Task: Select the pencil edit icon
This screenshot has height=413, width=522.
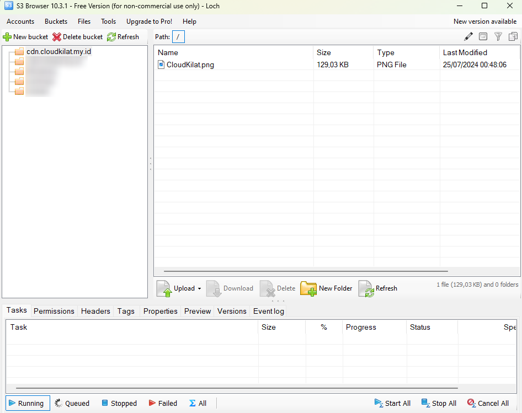Action: pos(468,36)
